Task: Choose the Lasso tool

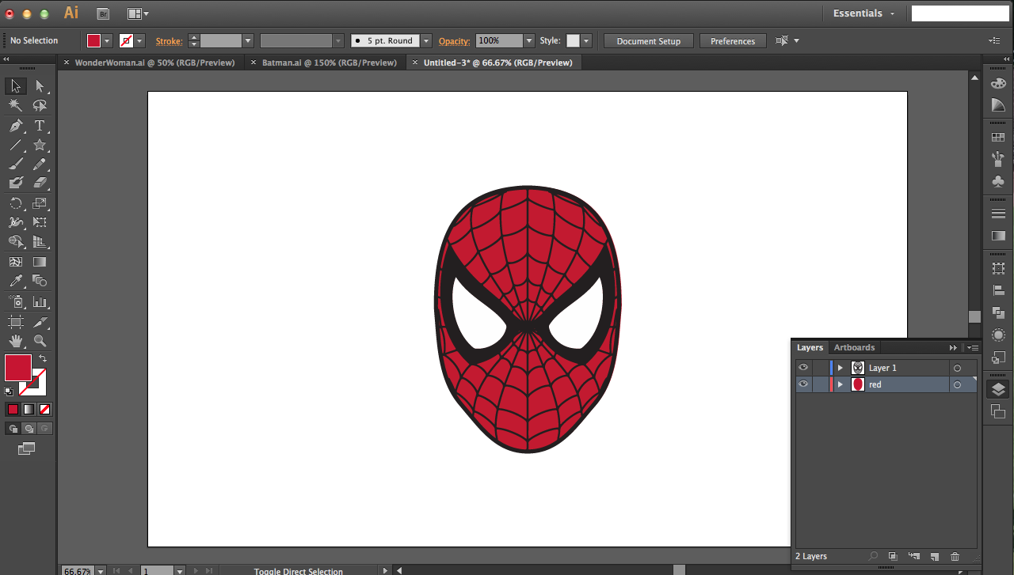Action: (40, 106)
